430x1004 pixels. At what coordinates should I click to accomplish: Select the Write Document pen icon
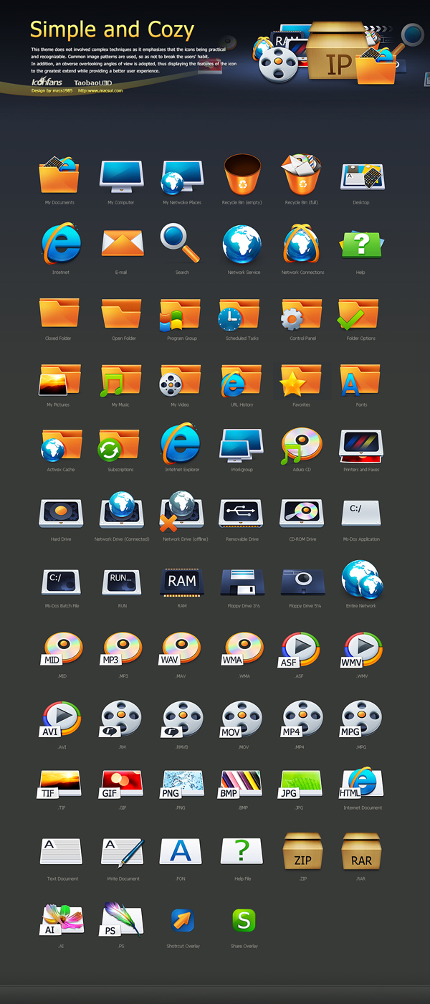(123, 852)
